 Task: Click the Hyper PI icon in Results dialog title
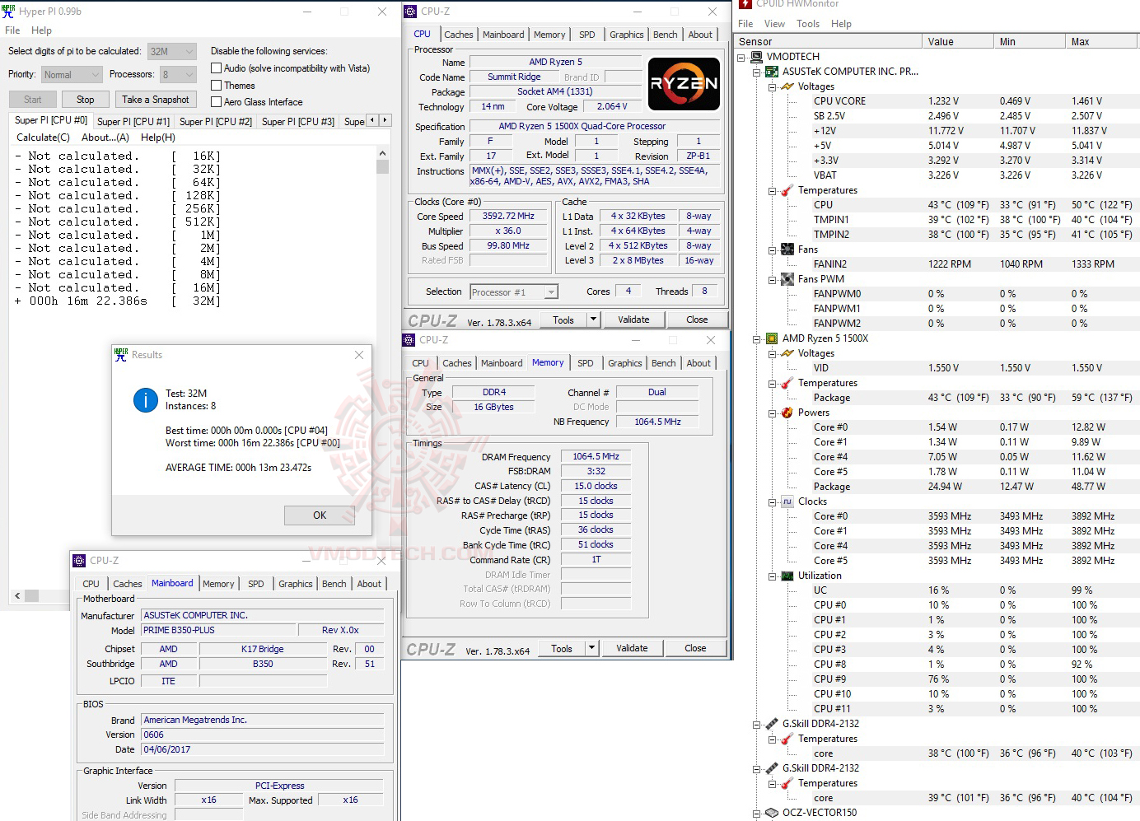coord(121,354)
